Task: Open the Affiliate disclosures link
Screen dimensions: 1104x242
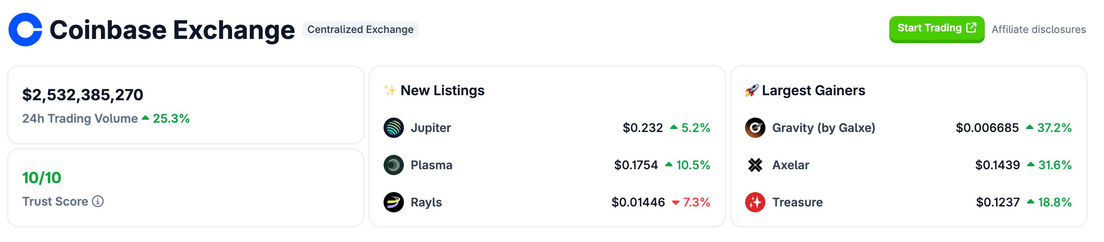Action: (1038, 30)
